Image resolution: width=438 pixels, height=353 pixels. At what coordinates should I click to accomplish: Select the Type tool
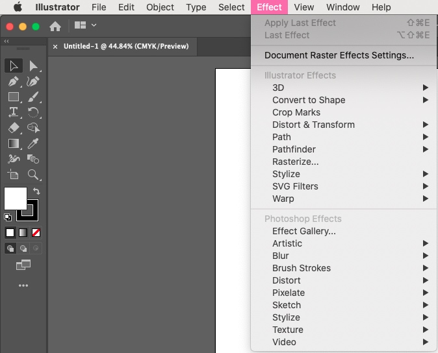coord(14,112)
